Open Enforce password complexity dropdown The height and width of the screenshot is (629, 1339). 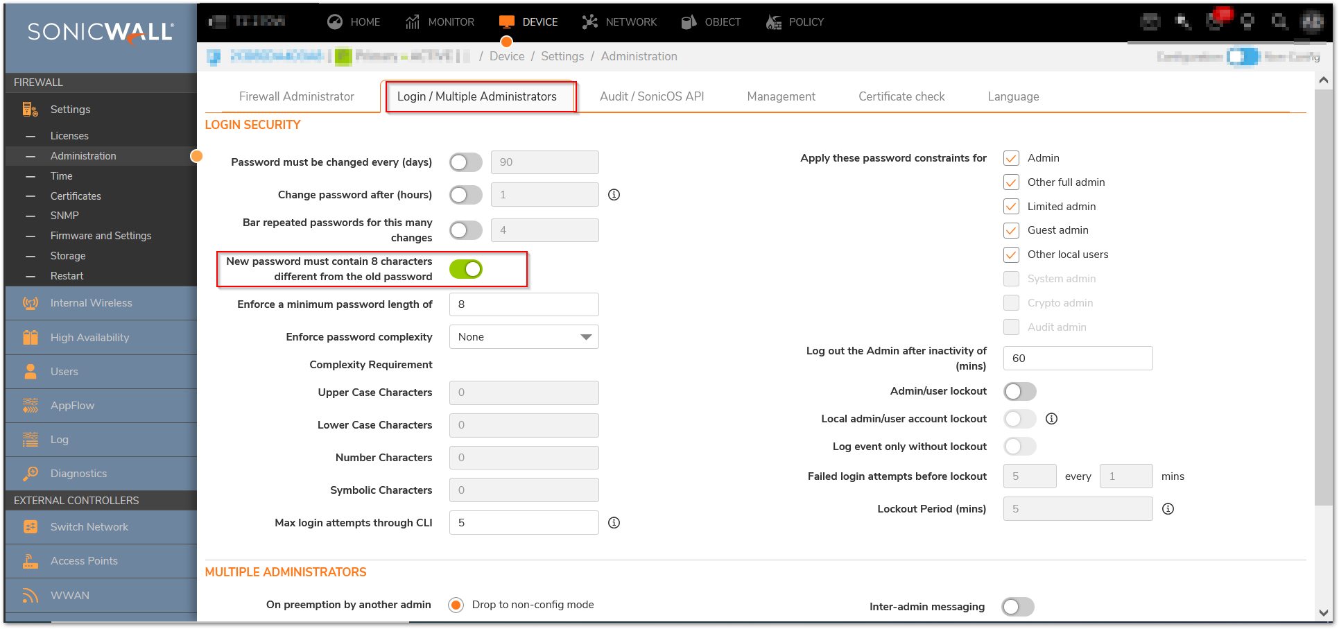pyautogui.click(x=524, y=337)
